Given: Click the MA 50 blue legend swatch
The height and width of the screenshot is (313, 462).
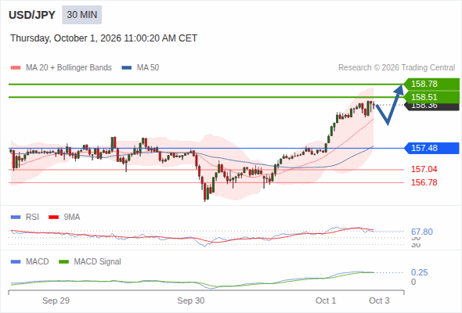Looking at the screenshot, I should 126,68.
